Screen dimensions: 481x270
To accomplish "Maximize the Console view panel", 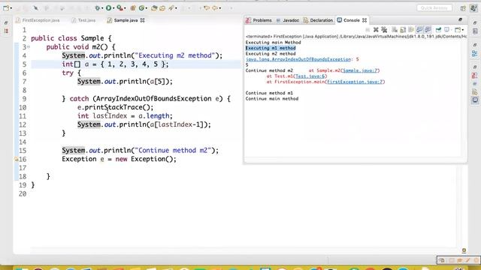I will pyautogui.click(x=460, y=19).
